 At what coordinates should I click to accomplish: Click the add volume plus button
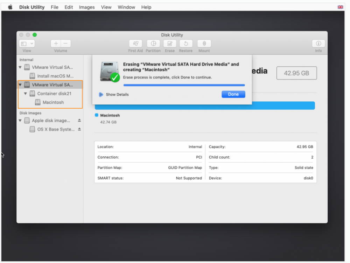[56, 43]
